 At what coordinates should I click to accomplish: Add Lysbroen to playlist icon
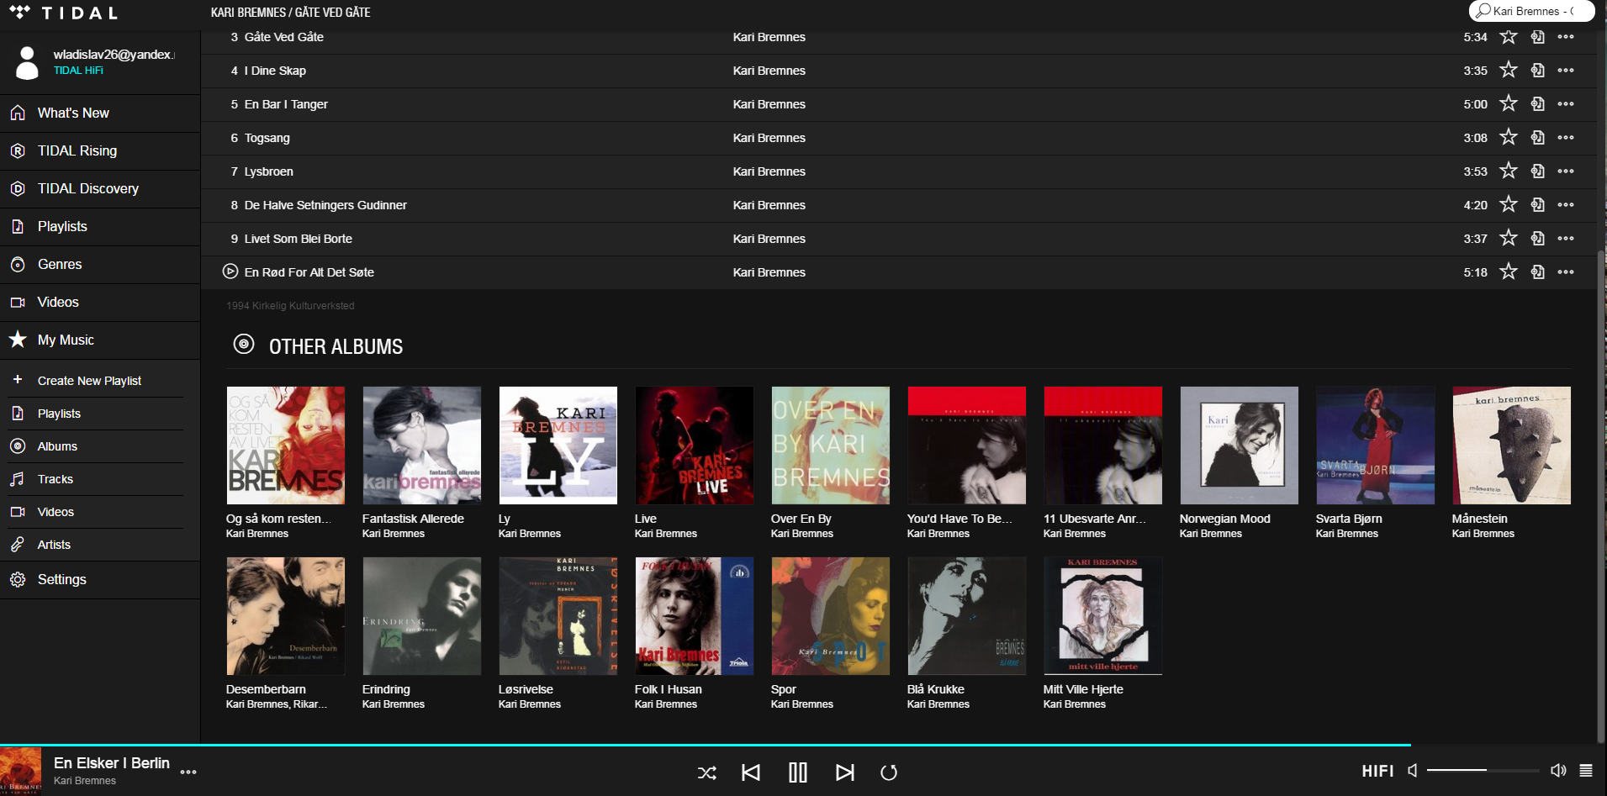click(x=1537, y=171)
